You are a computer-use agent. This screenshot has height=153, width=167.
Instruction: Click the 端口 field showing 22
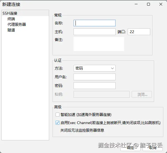click(x=139, y=32)
